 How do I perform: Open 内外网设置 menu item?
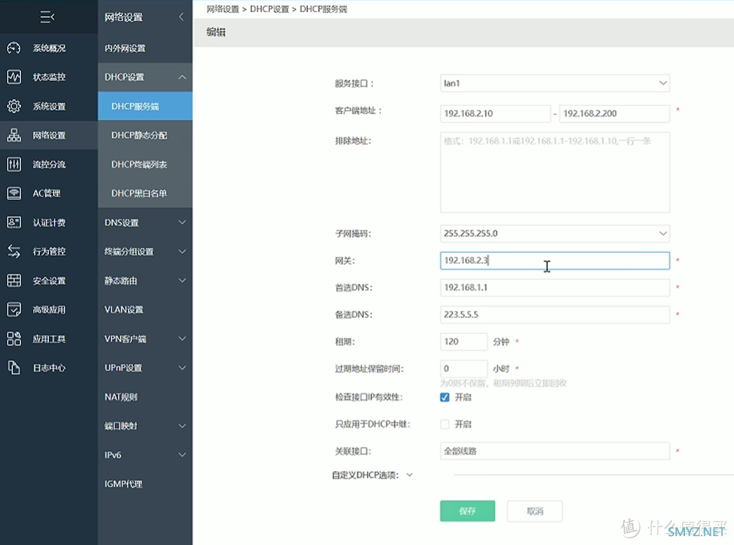(145, 48)
